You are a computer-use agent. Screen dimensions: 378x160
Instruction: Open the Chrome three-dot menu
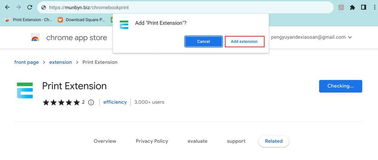tap(374, 8)
